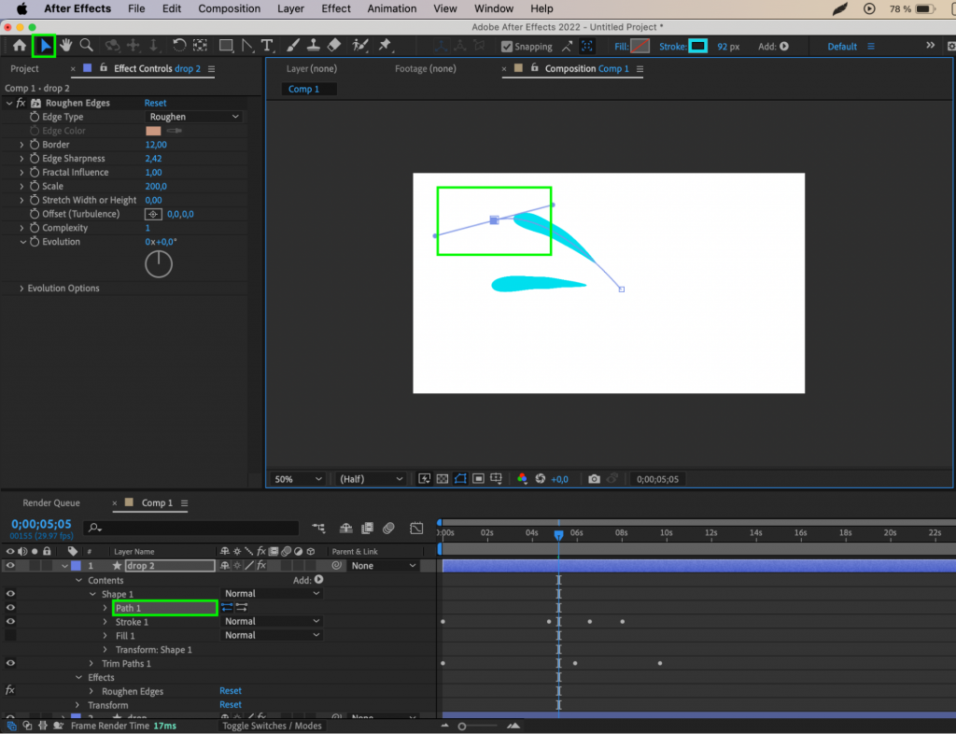Take a snapshot of the composition
This screenshot has height=734, width=956.
[594, 478]
